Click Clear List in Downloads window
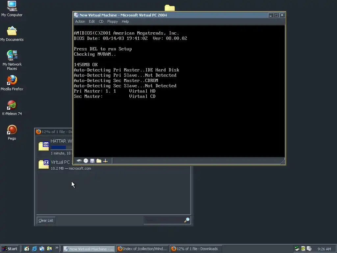Viewport: 337px width, 253px height. pos(46,220)
